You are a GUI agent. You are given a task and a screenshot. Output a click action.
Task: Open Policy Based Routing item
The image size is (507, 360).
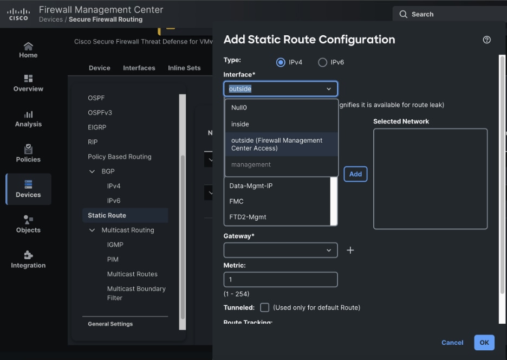point(119,157)
